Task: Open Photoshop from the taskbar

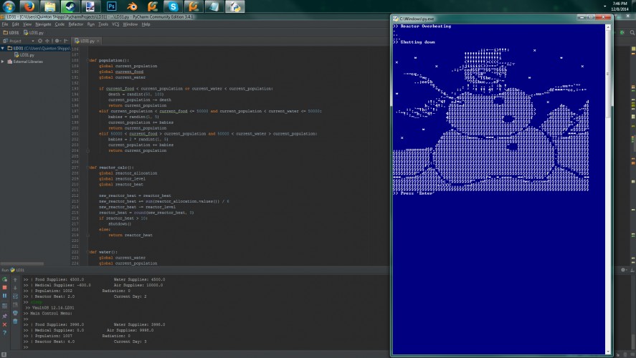Action: (111, 6)
